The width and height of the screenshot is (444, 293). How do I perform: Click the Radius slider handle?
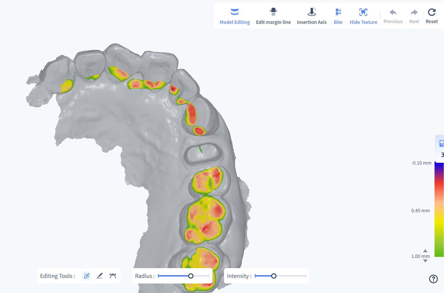click(191, 276)
